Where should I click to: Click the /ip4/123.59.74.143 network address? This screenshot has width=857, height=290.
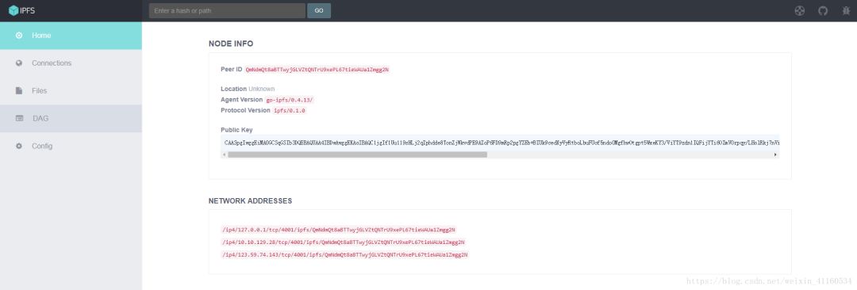345,255
